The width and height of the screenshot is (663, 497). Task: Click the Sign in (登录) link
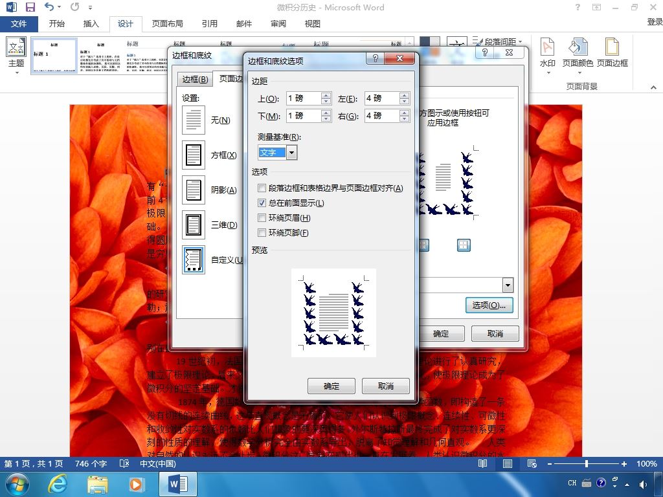[655, 22]
